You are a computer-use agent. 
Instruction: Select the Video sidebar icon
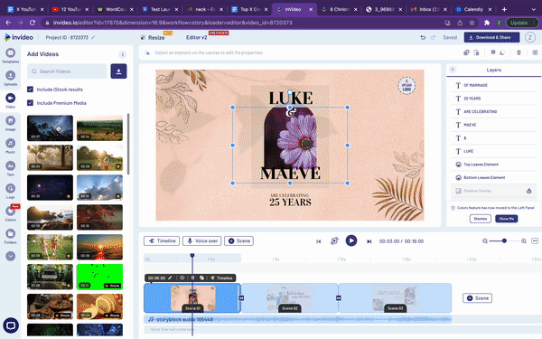(10, 100)
